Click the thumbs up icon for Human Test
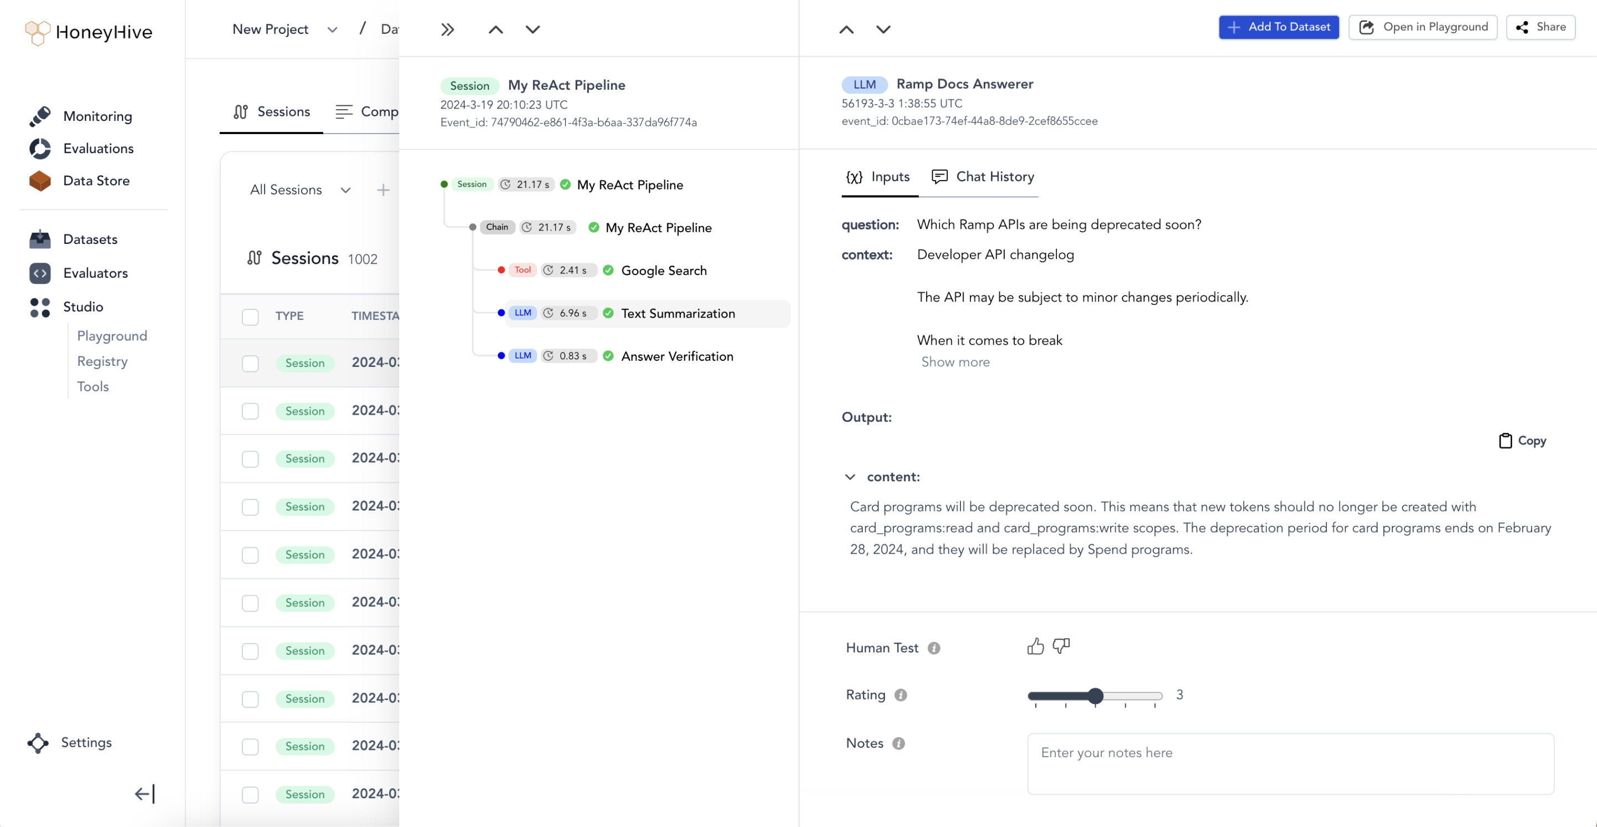This screenshot has height=827, width=1597. (1035, 646)
